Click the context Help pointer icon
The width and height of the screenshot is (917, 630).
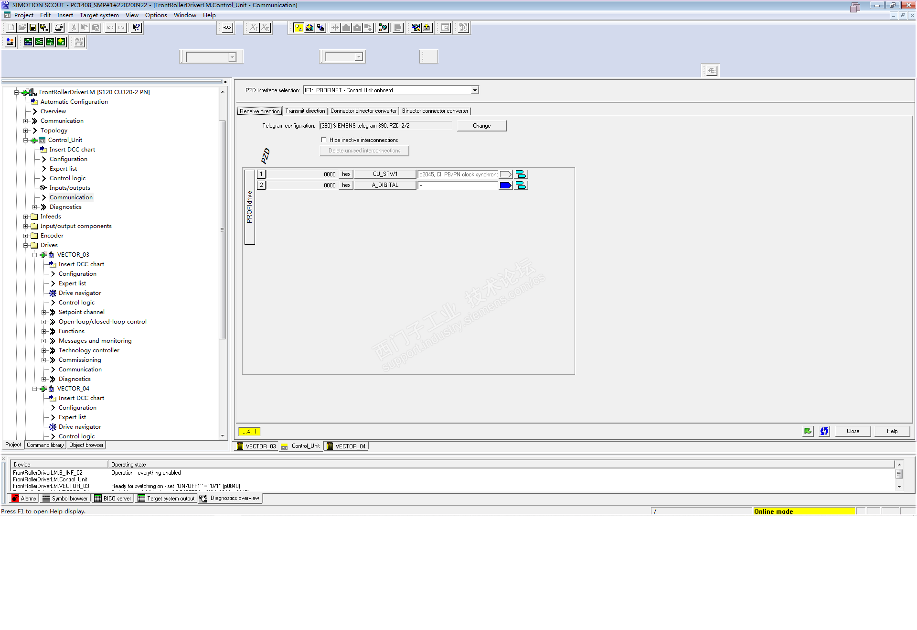point(137,28)
